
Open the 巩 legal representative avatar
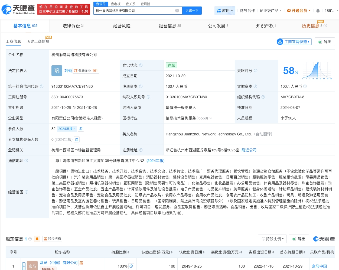coord(57,71)
